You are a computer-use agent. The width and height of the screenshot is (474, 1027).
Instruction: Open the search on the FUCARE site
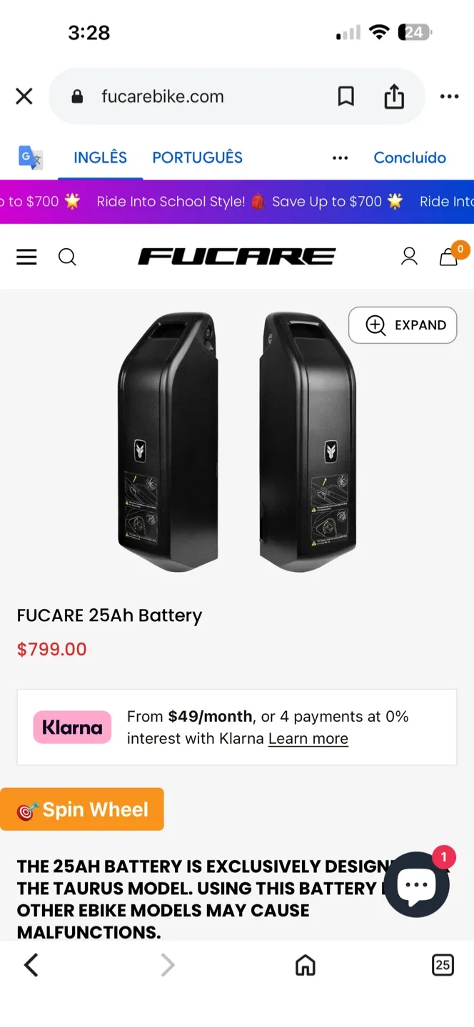[x=67, y=257]
